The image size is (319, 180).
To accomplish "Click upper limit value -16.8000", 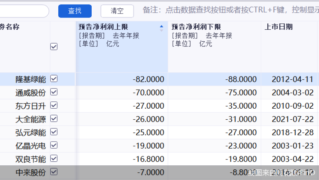I will 148,159.
